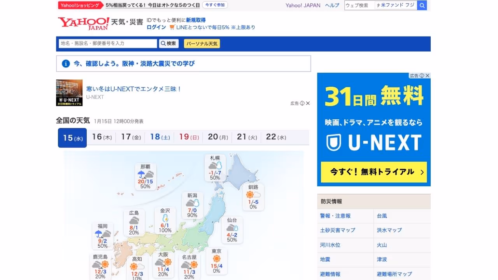Close the U-NEXT text ad with its X

308,103
